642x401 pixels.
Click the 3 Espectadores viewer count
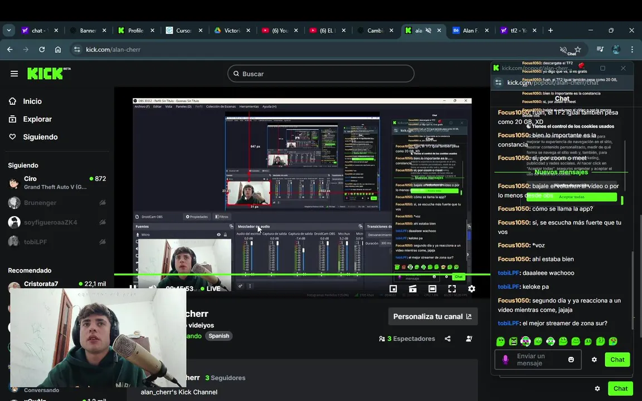tap(407, 339)
